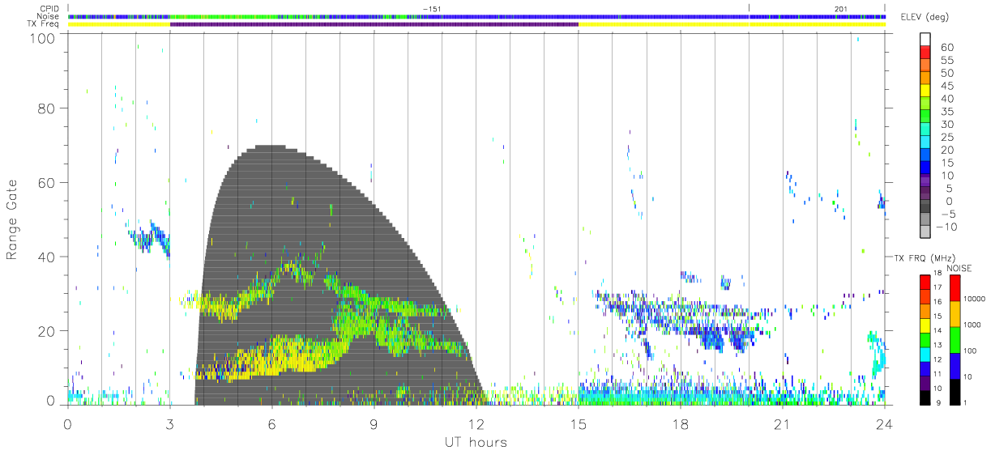
Task: Click the 24 tick on the UT hours axis
Action: (884, 424)
